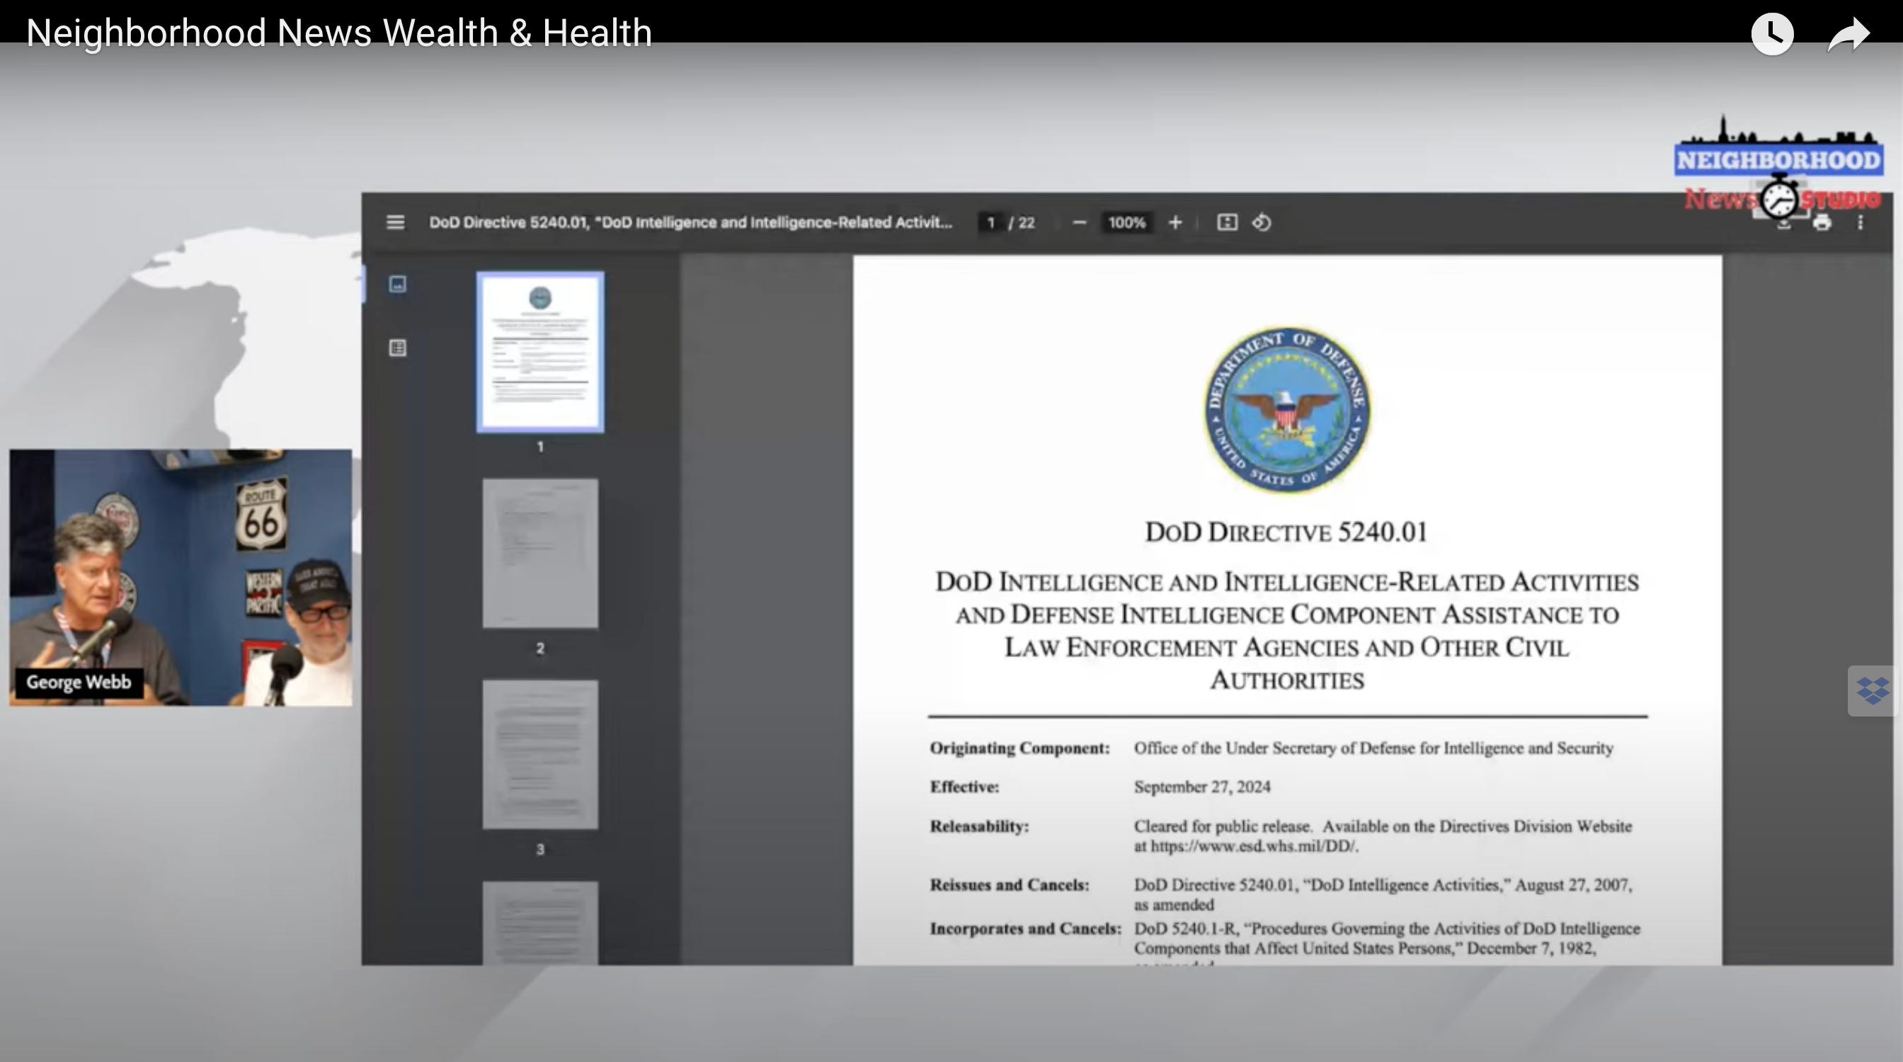This screenshot has height=1062, width=1903.
Task: Select page 1 thumbnail
Action: tap(540, 352)
